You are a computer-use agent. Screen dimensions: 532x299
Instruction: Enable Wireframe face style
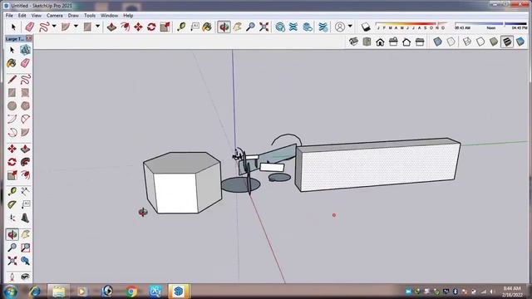click(x=467, y=42)
